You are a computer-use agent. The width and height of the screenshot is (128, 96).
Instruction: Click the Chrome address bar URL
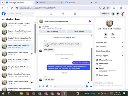coord(38,8)
